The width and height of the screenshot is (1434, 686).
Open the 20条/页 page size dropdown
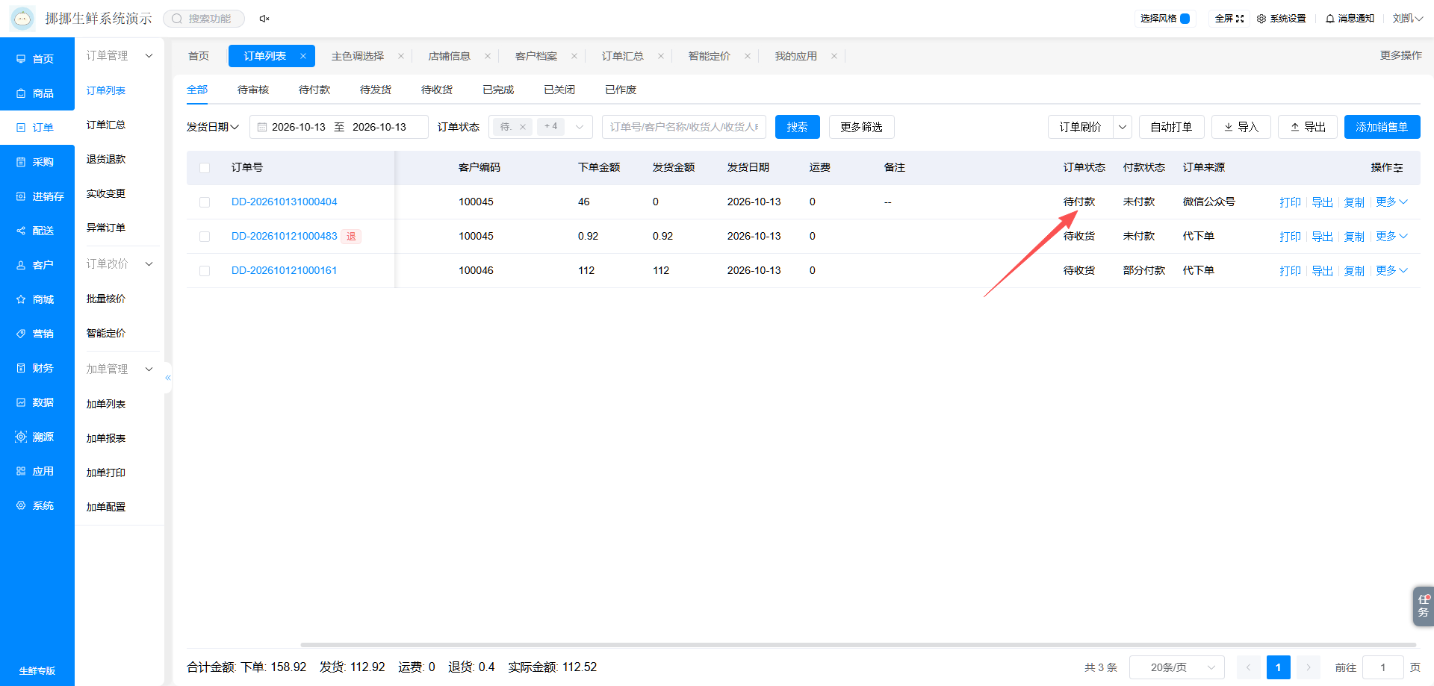1177,667
